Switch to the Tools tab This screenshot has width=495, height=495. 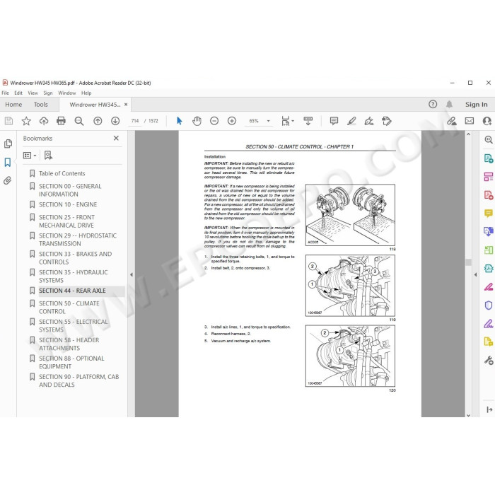tap(41, 105)
